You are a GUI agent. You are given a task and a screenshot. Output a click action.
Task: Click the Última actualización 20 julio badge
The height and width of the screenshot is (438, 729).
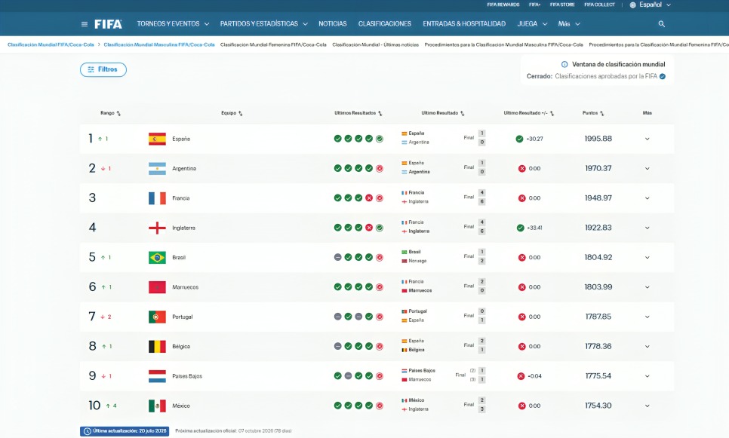pyautogui.click(x=125, y=431)
